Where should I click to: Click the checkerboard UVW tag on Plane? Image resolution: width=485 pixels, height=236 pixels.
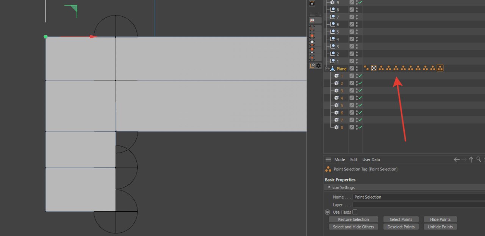(374, 68)
